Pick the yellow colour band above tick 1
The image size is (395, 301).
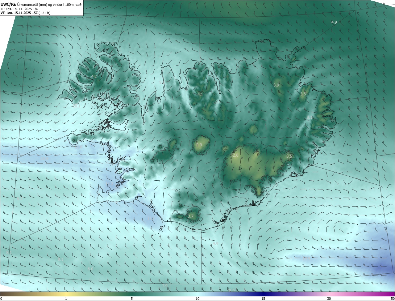tap(66, 294)
